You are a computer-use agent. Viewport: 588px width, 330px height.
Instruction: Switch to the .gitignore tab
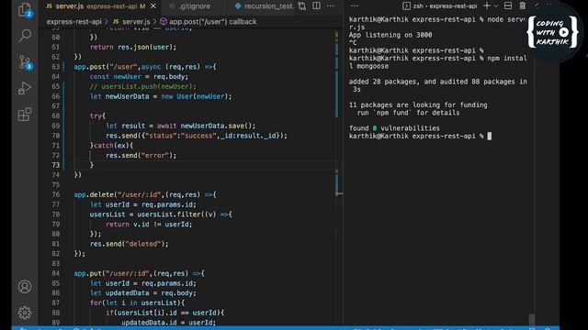tap(194, 6)
